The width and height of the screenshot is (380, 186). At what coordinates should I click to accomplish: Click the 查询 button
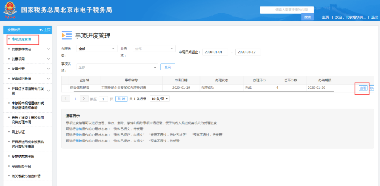[167, 67]
